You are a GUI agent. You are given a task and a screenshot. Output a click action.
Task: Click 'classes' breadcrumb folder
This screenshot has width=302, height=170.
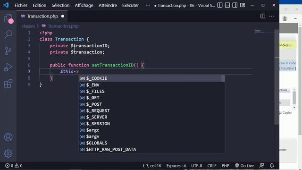[28, 26]
